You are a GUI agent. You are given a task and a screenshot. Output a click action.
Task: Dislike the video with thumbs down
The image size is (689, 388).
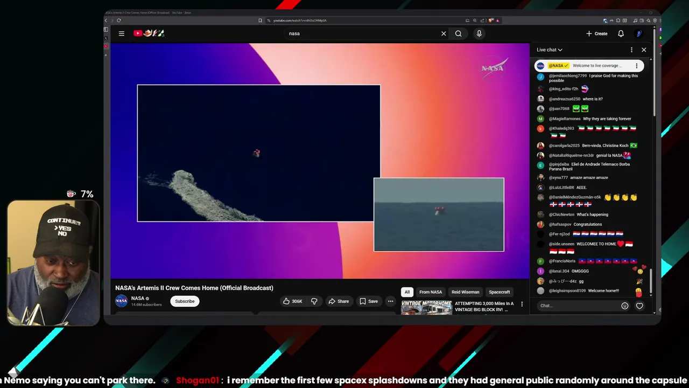click(x=314, y=301)
